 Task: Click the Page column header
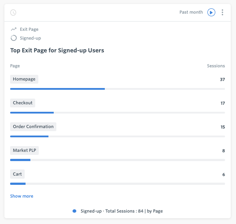click(15, 66)
